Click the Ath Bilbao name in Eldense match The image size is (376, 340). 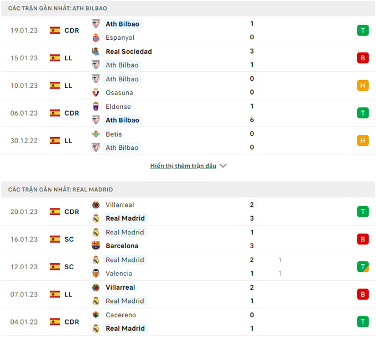122,120
